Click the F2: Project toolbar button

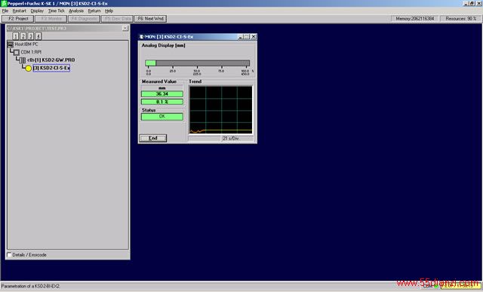click(x=18, y=19)
